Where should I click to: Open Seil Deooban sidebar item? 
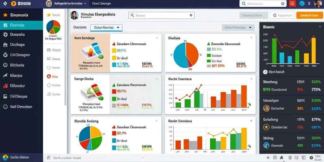pos(22,107)
